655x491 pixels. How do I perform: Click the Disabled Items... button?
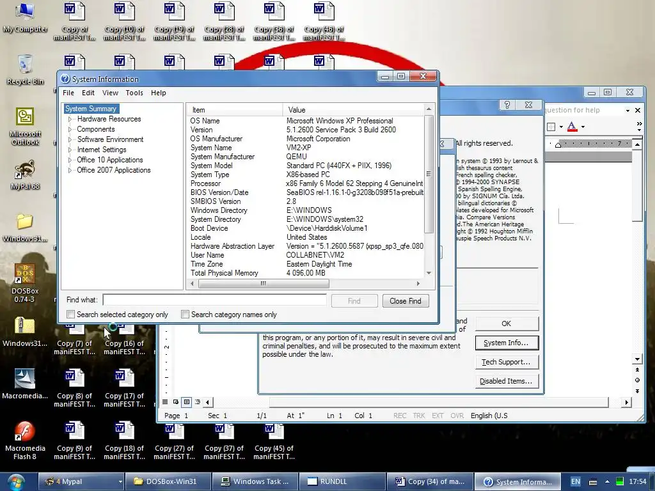(507, 381)
